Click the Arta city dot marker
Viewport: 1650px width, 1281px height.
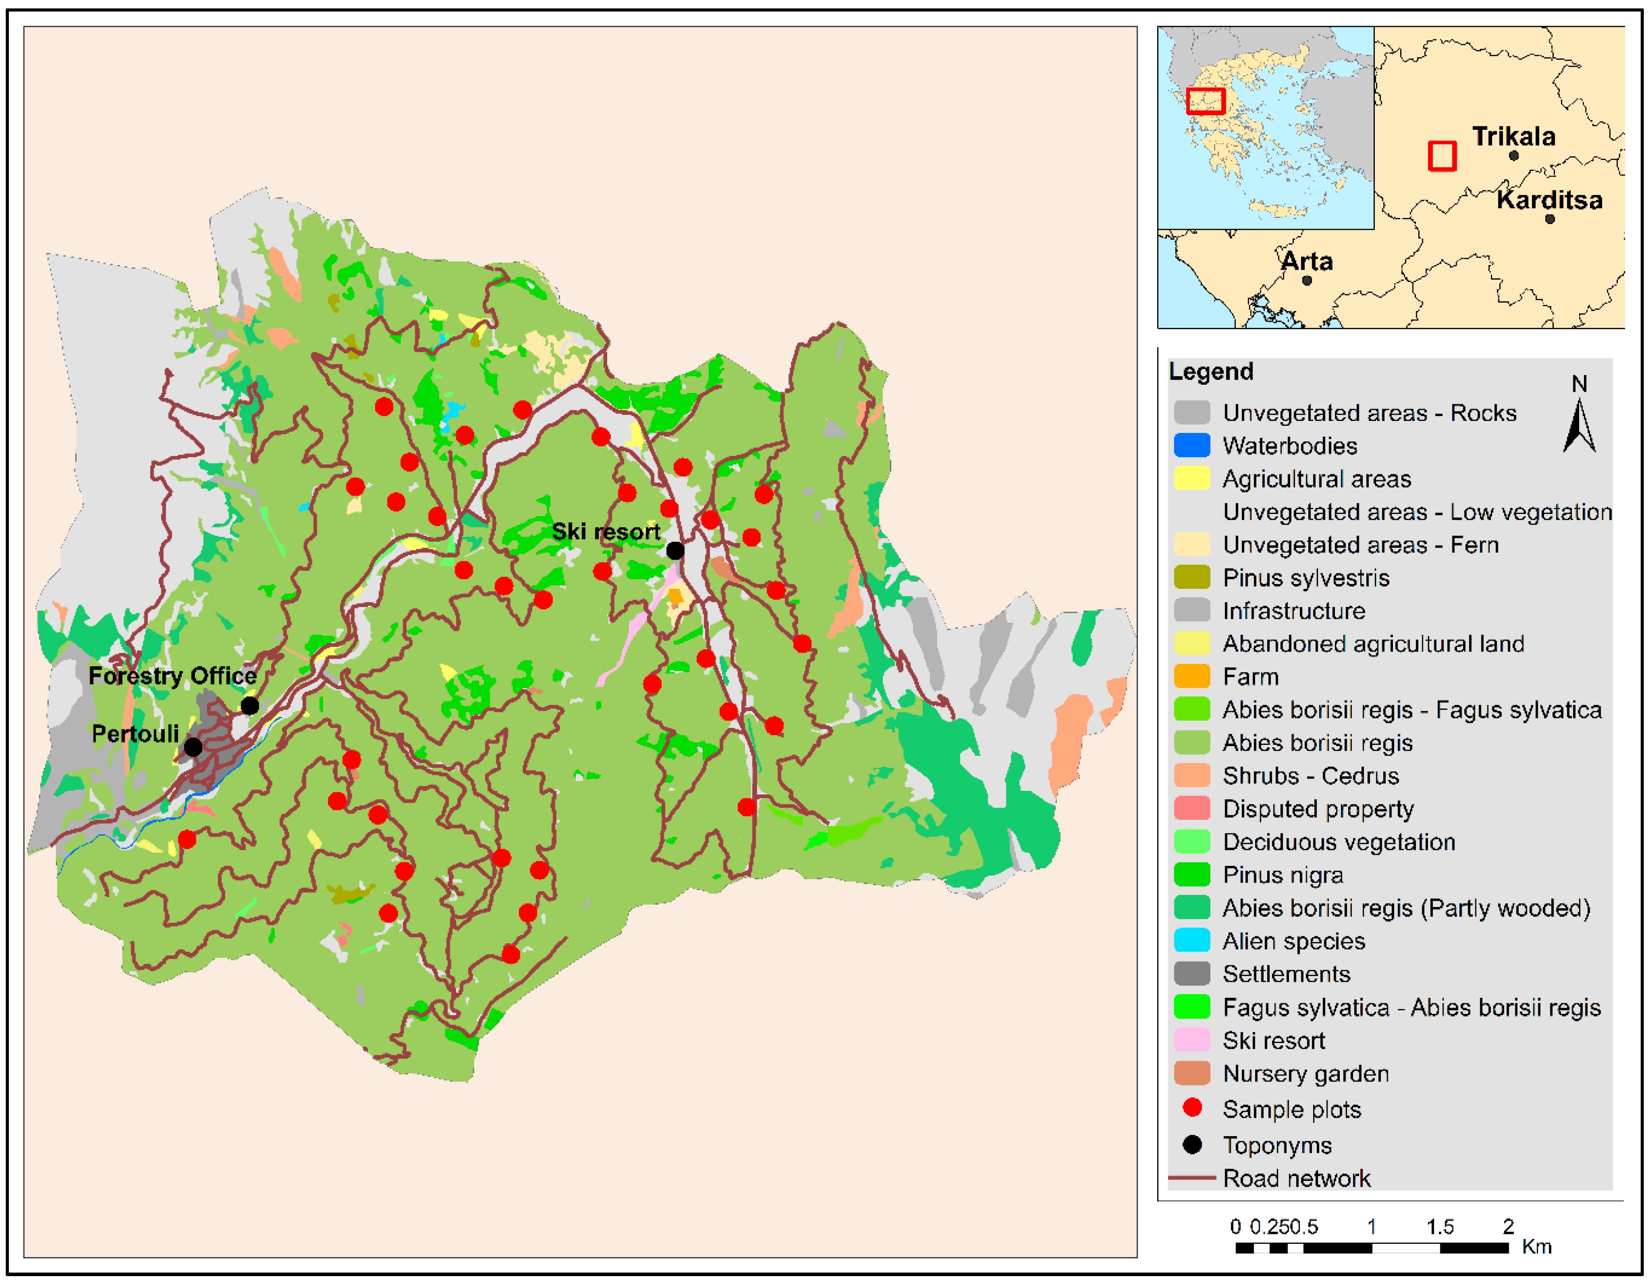1306,280
